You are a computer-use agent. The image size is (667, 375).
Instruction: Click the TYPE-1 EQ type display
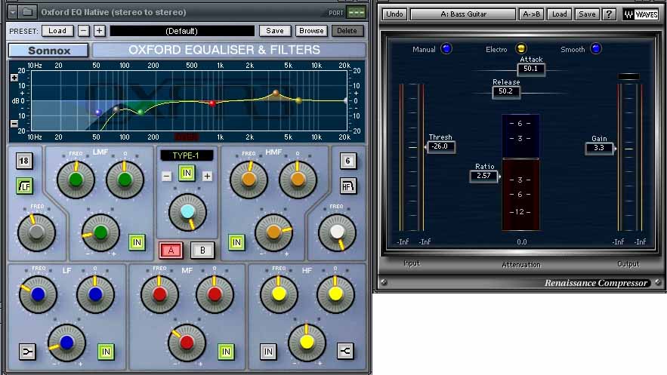point(187,155)
